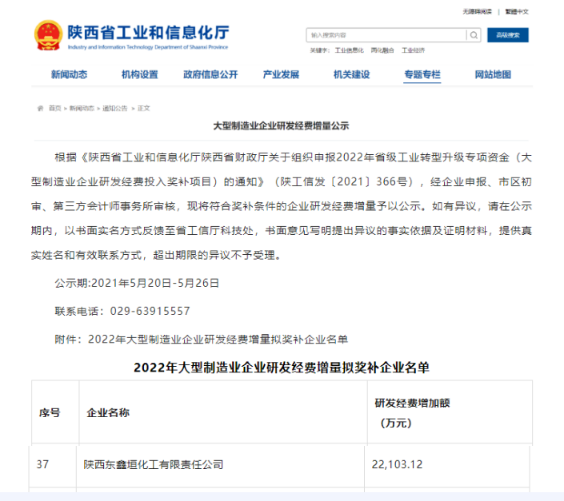Click table heading 2022年大型制造业企业研发经费增量拟奖补企业名单

tap(282, 368)
